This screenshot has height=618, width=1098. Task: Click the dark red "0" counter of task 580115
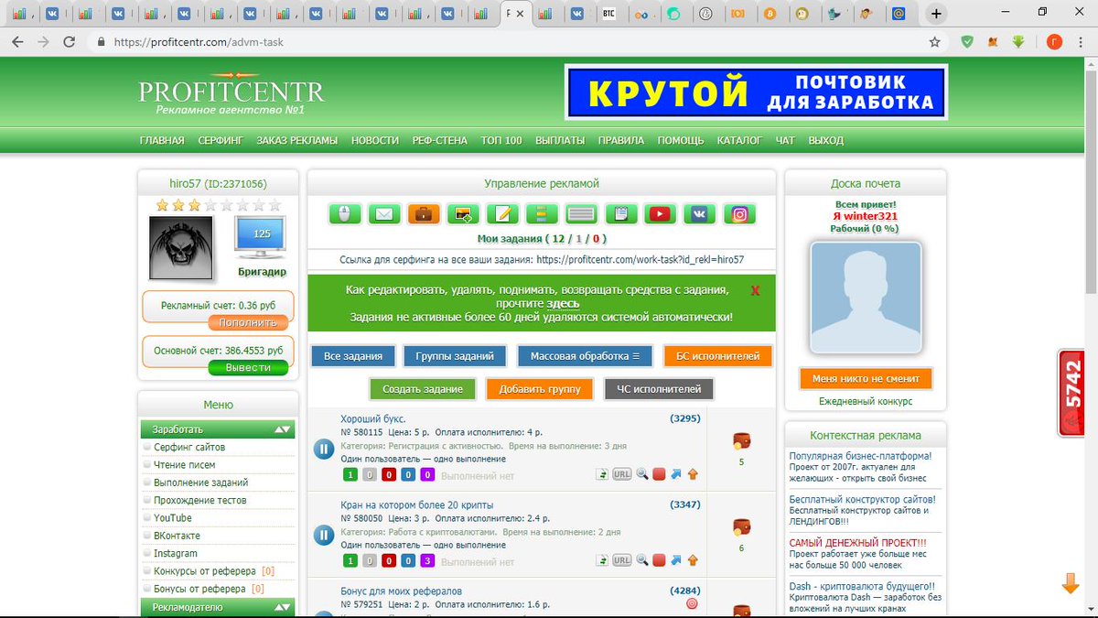(388, 474)
